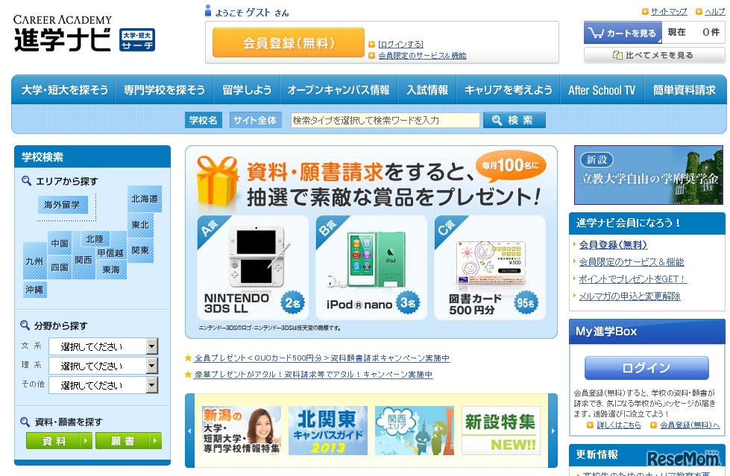Image resolution: width=730 pixels, height=476 pixels.
Task: Select the 留学しよう menu item
Action: point(246,90)
